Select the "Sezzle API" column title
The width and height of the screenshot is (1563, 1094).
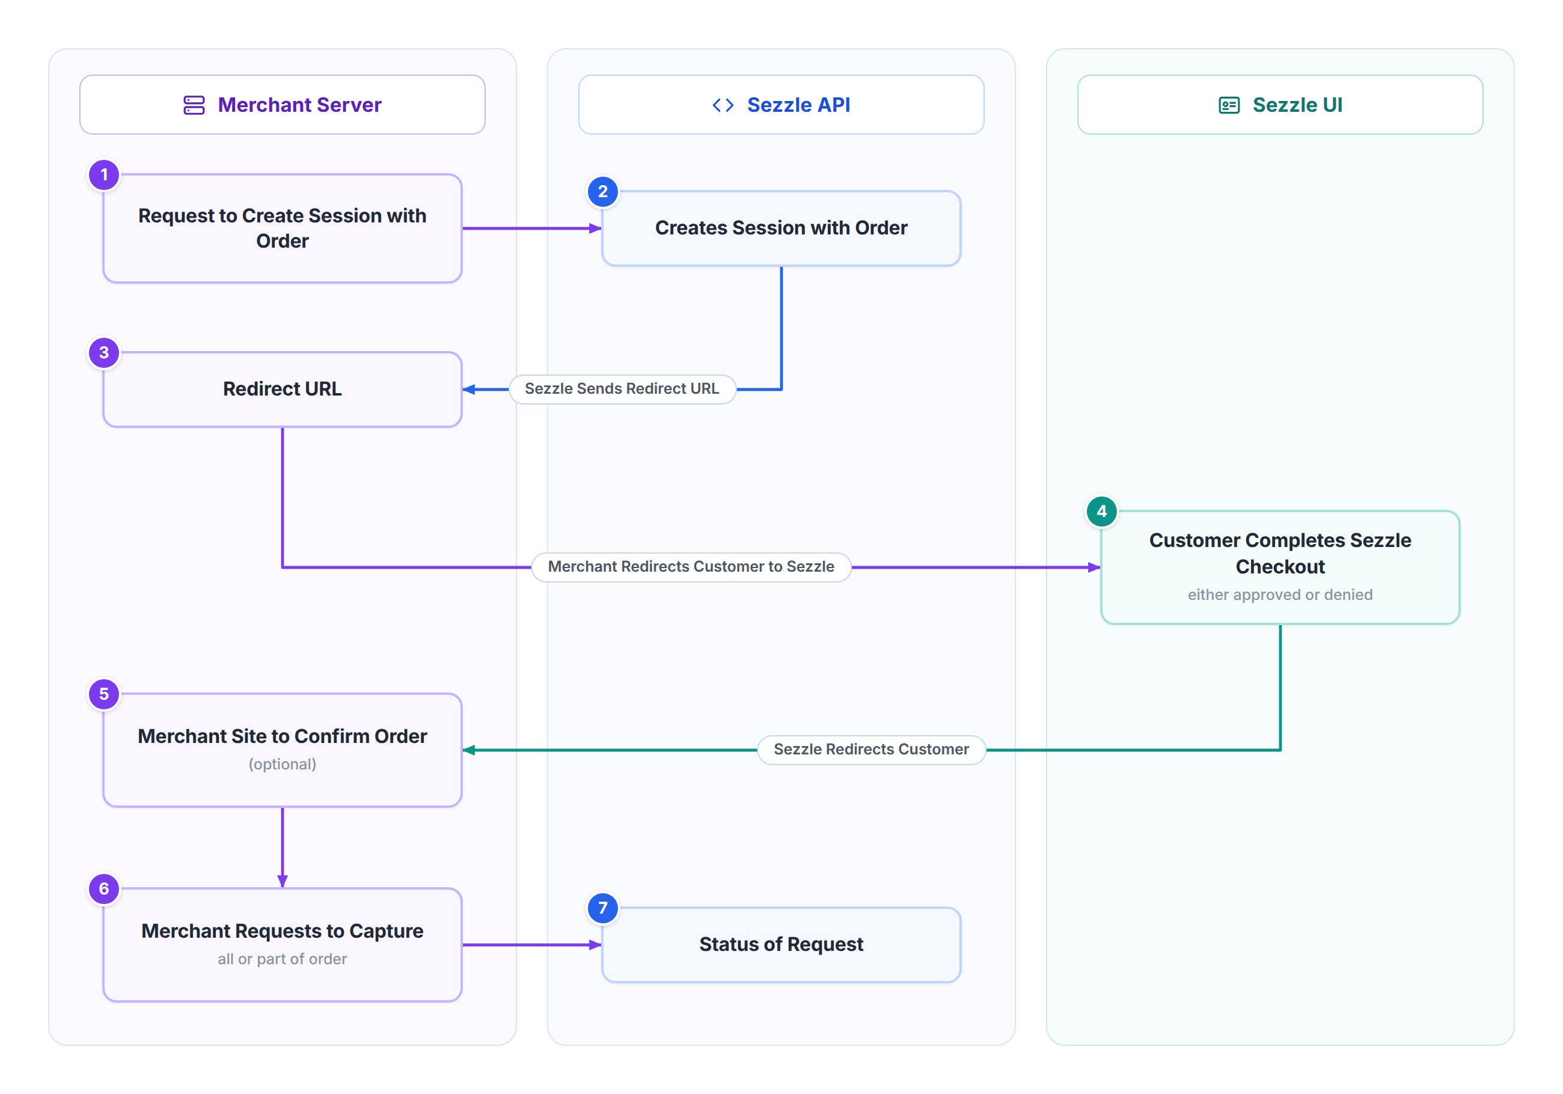[x=798, y=105]
